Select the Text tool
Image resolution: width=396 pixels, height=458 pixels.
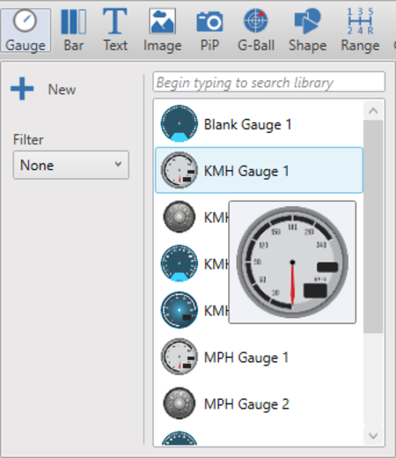point(115,30)
